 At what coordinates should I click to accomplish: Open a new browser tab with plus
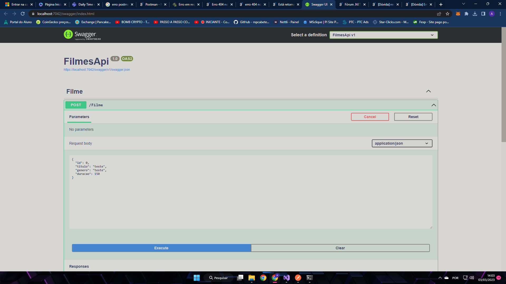pos(441,4)
